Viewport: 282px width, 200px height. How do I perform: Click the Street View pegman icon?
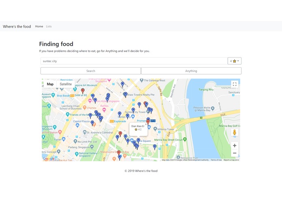tap(235, 133)
